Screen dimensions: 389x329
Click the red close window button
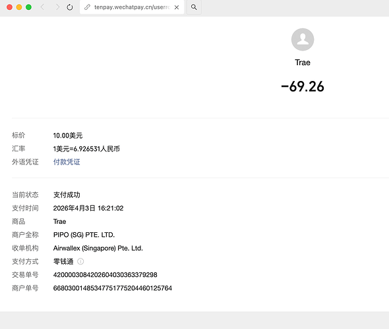pyautogui.click(x=9, y=7)
